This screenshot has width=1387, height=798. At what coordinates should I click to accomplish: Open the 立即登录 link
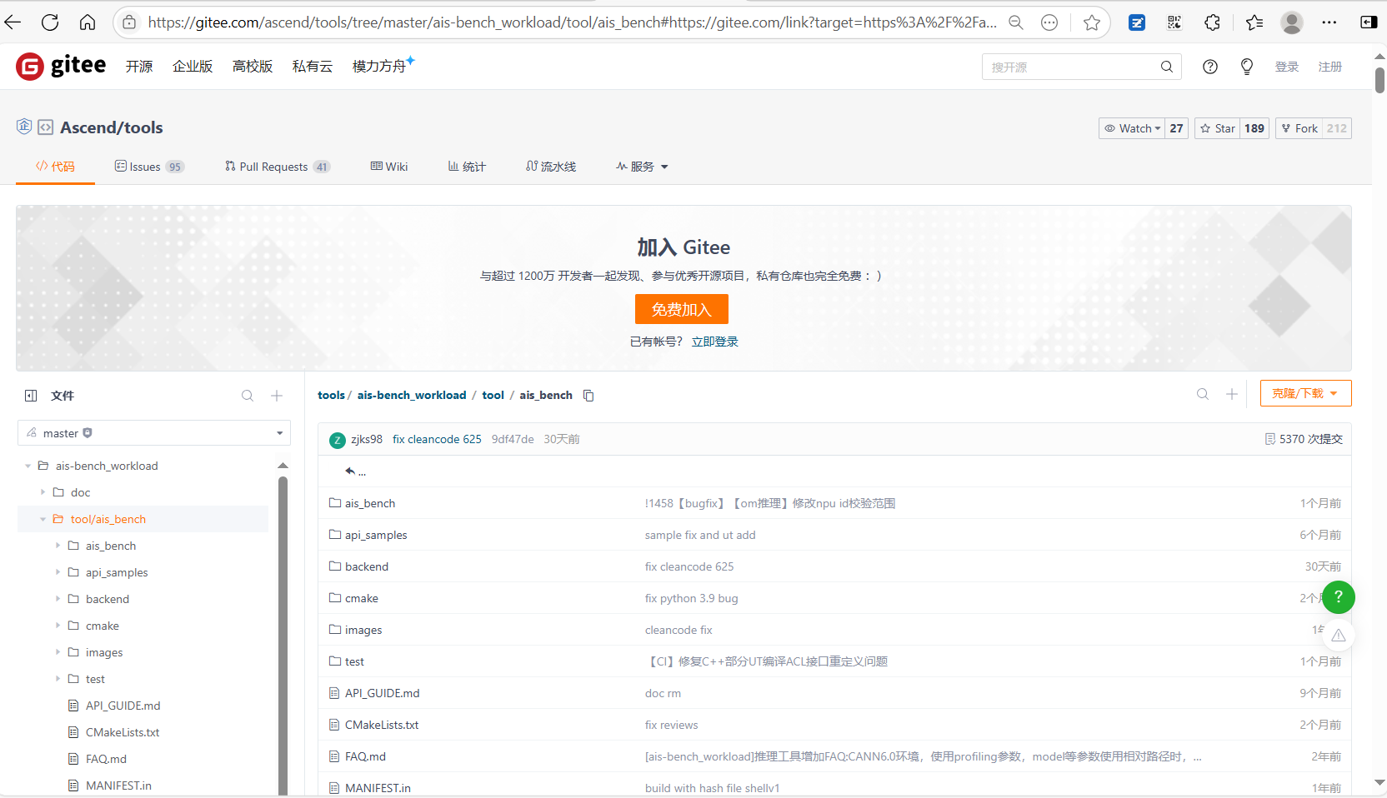click(714, 342)
